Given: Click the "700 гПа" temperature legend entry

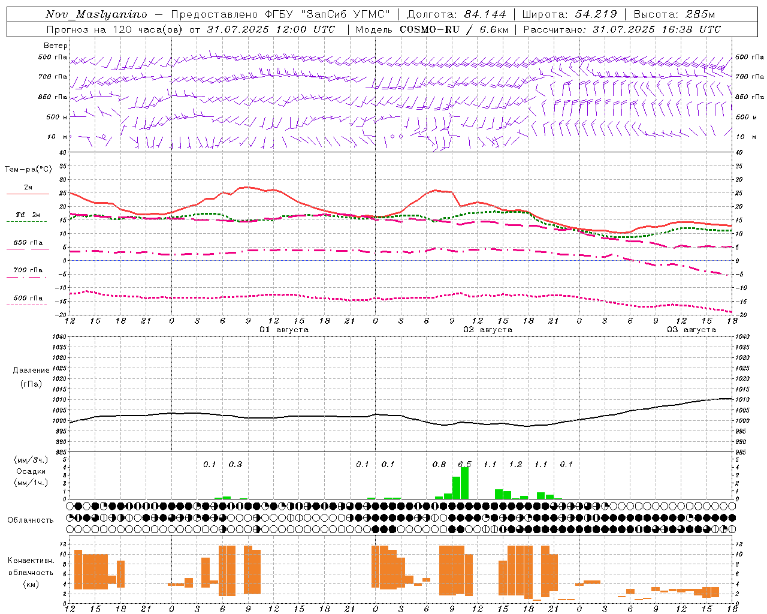Looking at the screenshot, I should tap(28, 270).
